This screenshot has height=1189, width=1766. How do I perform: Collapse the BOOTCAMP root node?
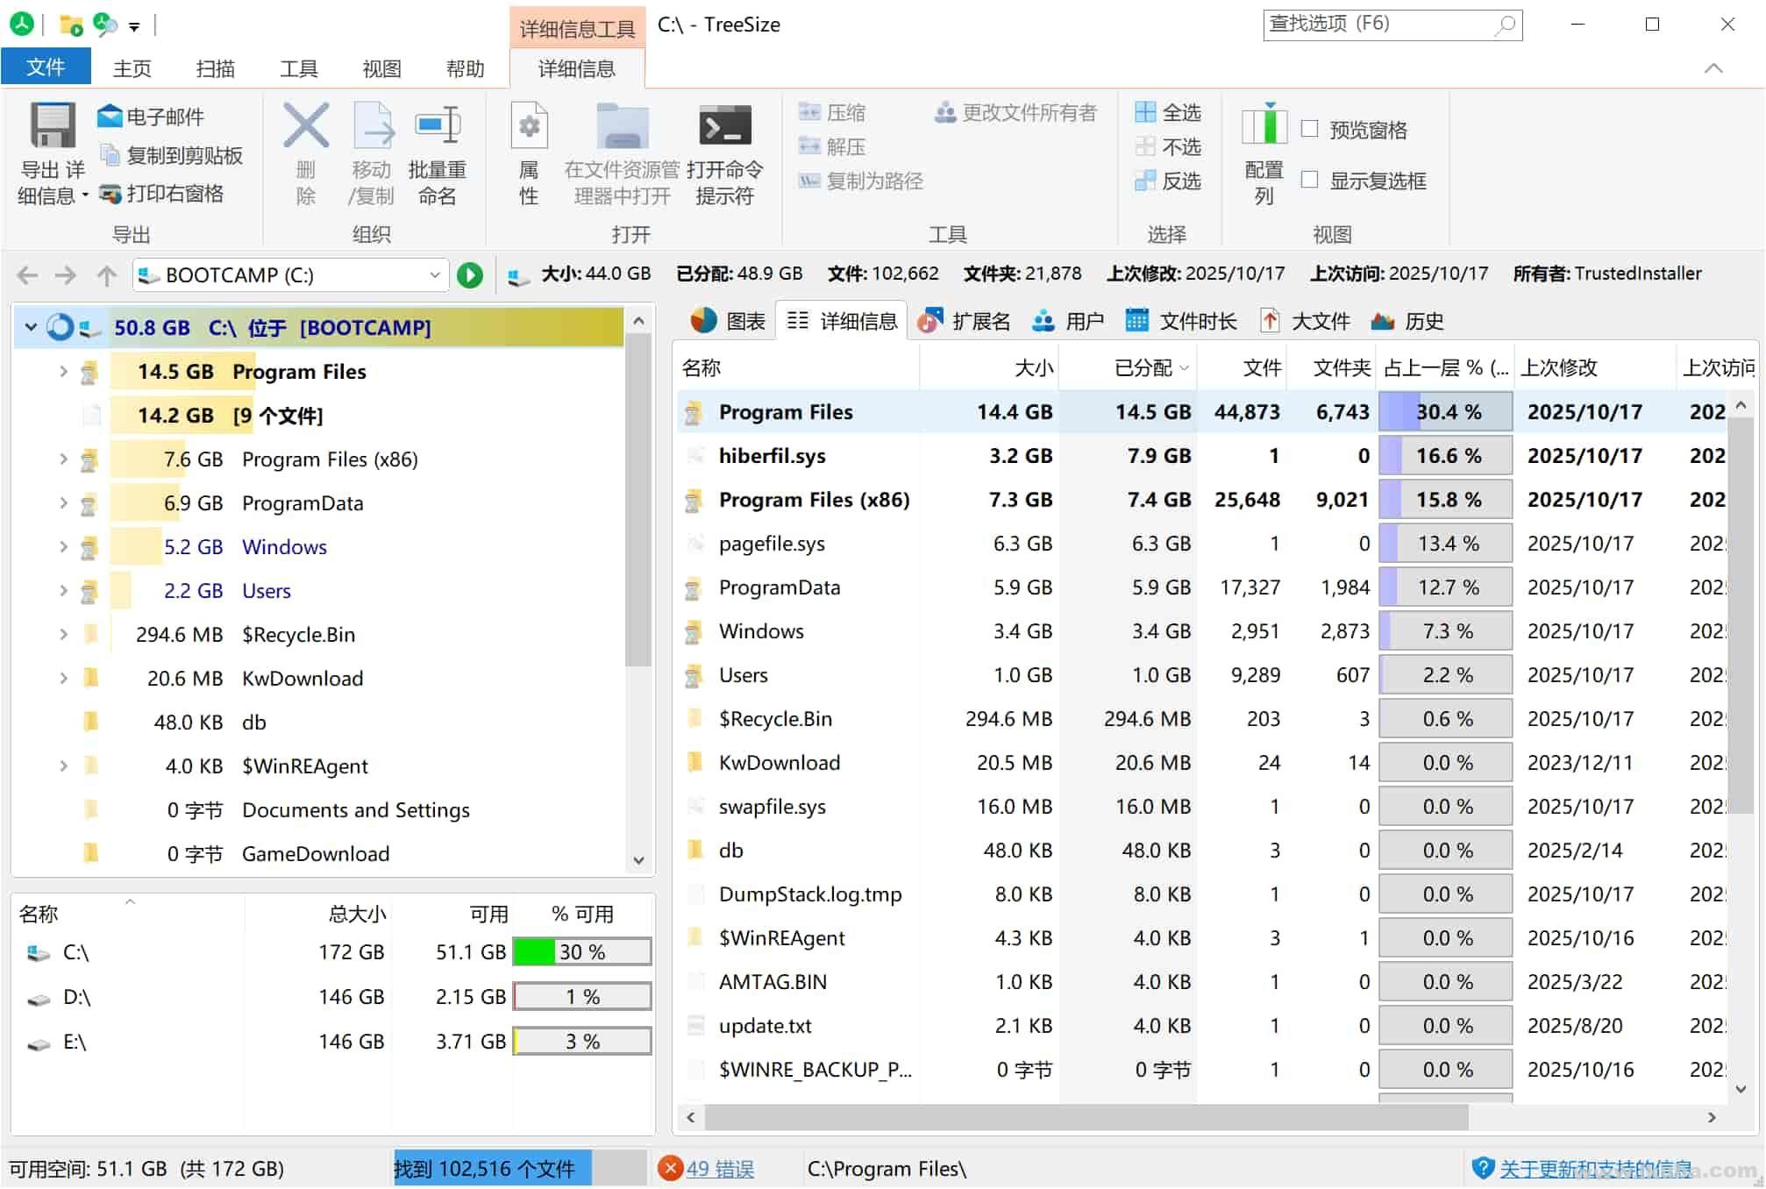(x=31, y=327)
